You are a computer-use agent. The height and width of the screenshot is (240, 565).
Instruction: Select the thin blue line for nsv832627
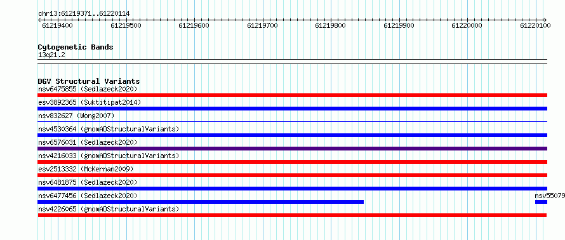point(292,121)
